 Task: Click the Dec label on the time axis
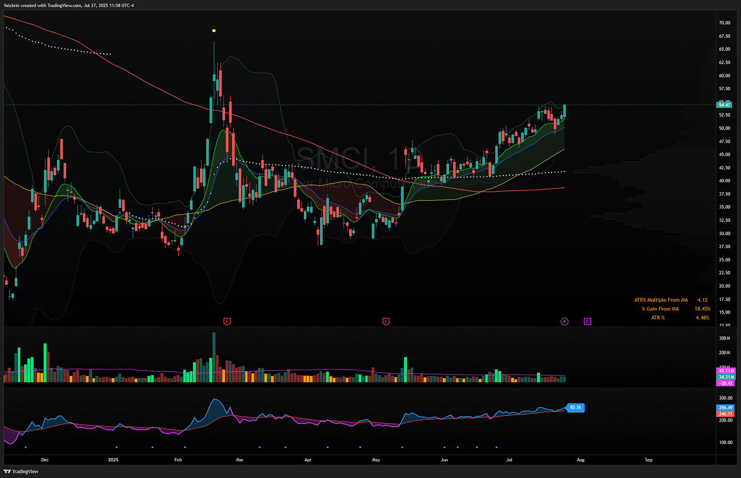pyautogui.click(x=45, y=460)
